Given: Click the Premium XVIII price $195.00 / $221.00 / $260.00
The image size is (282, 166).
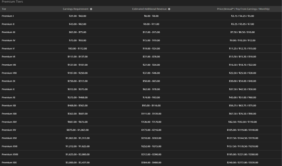Looking at the screenshot, I should pyautogui.click(x=243, y=154).
